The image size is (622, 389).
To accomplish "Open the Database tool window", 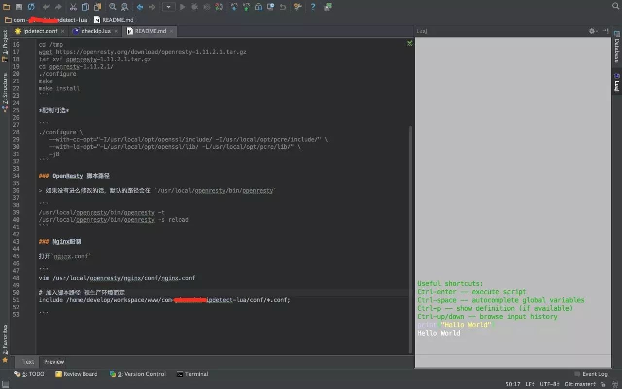I will [617, 47].
